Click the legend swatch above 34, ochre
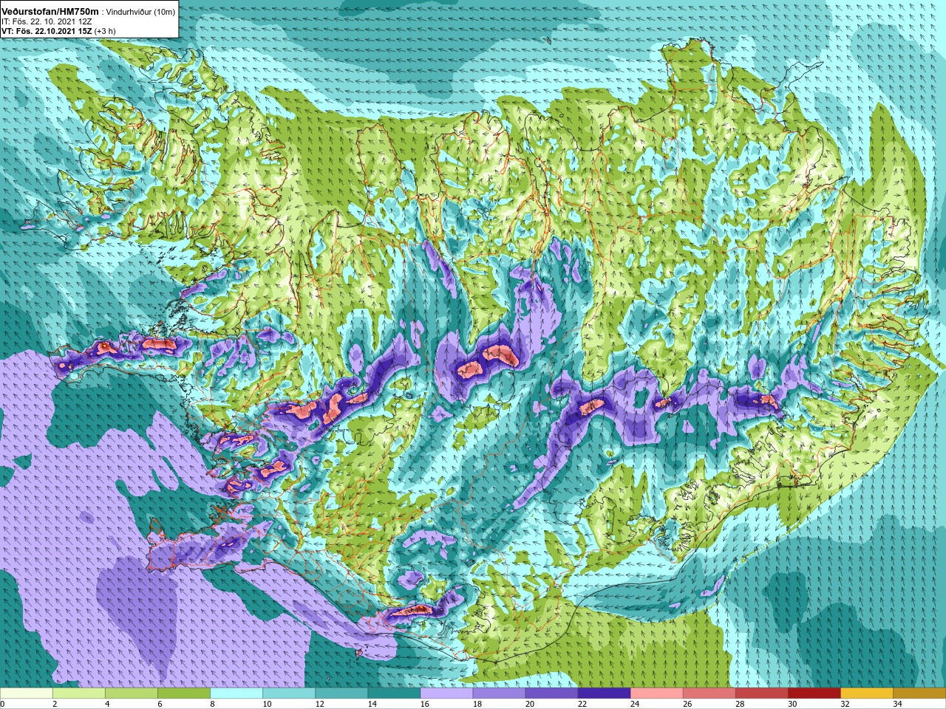The width and height of the screenshot is (946, 709). [919, 693]
